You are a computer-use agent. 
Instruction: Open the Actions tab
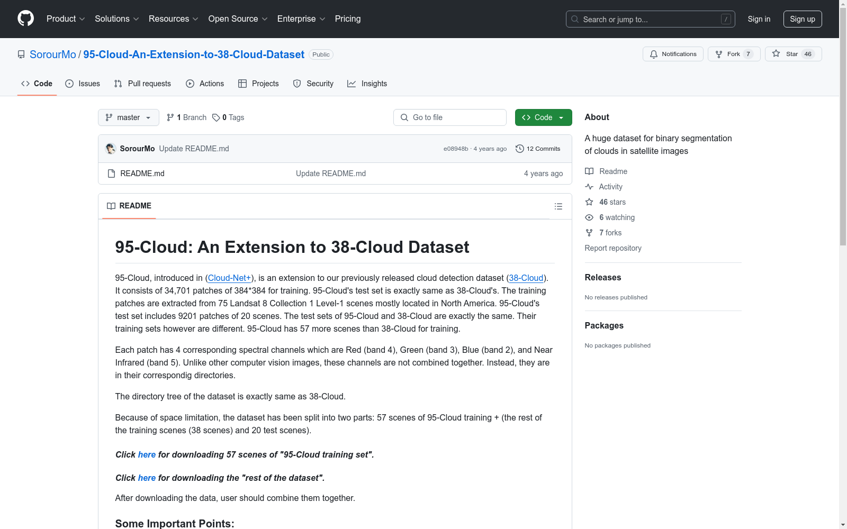[x=205, y=84]
